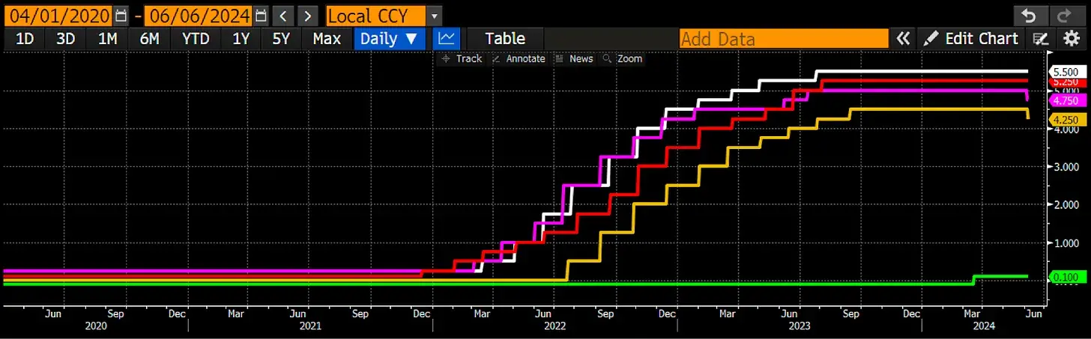Open the end date calendar picker
1091x339 pixels.
[x=260, y=15]
